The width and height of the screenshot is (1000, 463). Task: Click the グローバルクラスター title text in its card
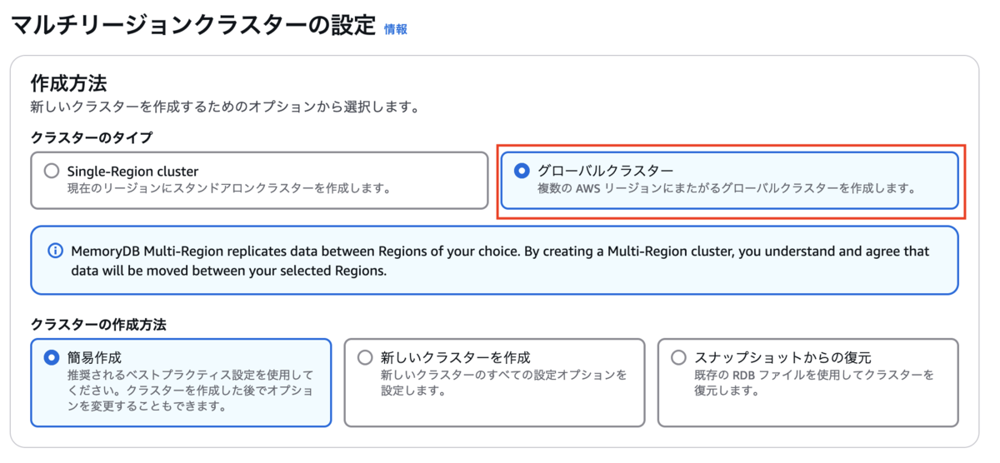[x=606, y=171]
